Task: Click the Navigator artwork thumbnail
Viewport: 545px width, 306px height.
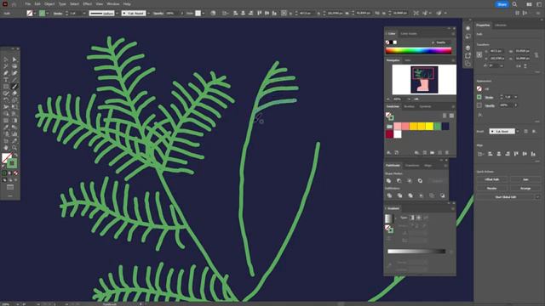Action: [x=424, y=80]
